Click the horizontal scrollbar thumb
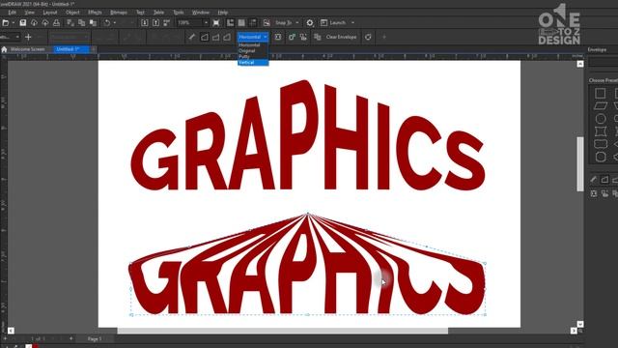This screenshot has width=618, height=348. click(x=282, y=331)
